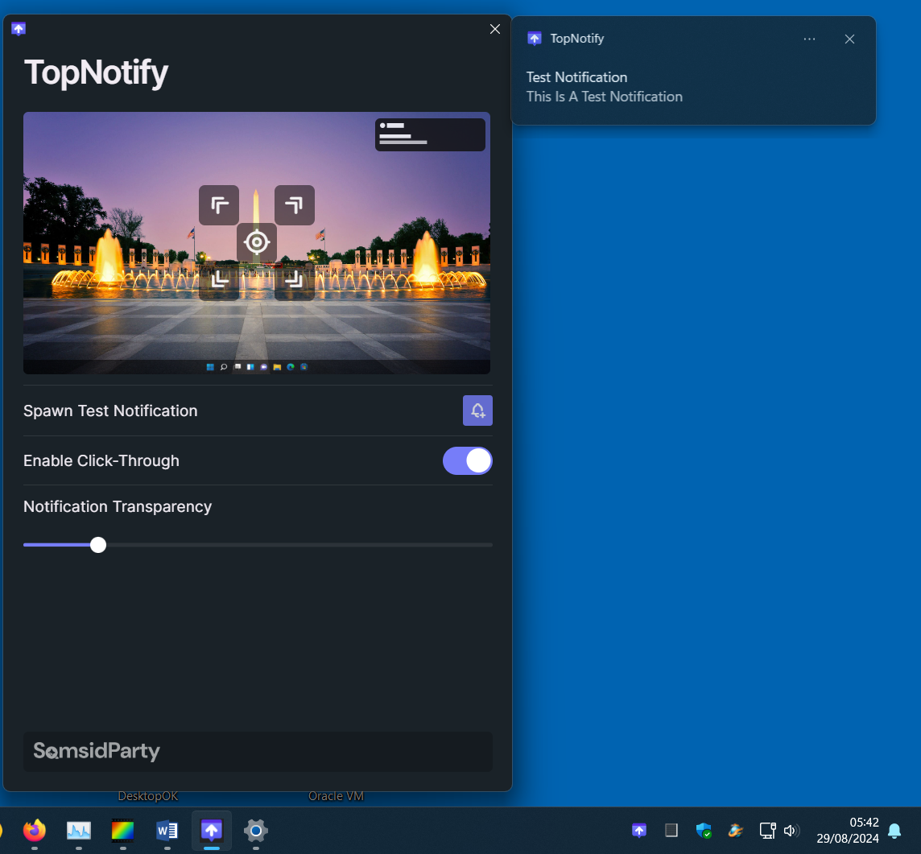Click the TopNotify icon in window title bar
This screenshot has width=921, height=854.
(19, 29)
